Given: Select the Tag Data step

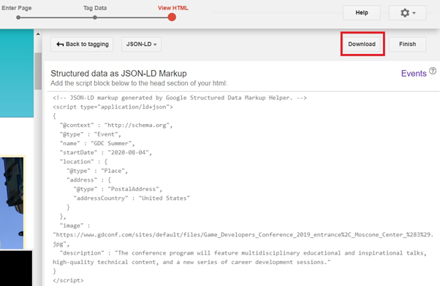Looking at the screenshot, I should (x=95, y=8).
